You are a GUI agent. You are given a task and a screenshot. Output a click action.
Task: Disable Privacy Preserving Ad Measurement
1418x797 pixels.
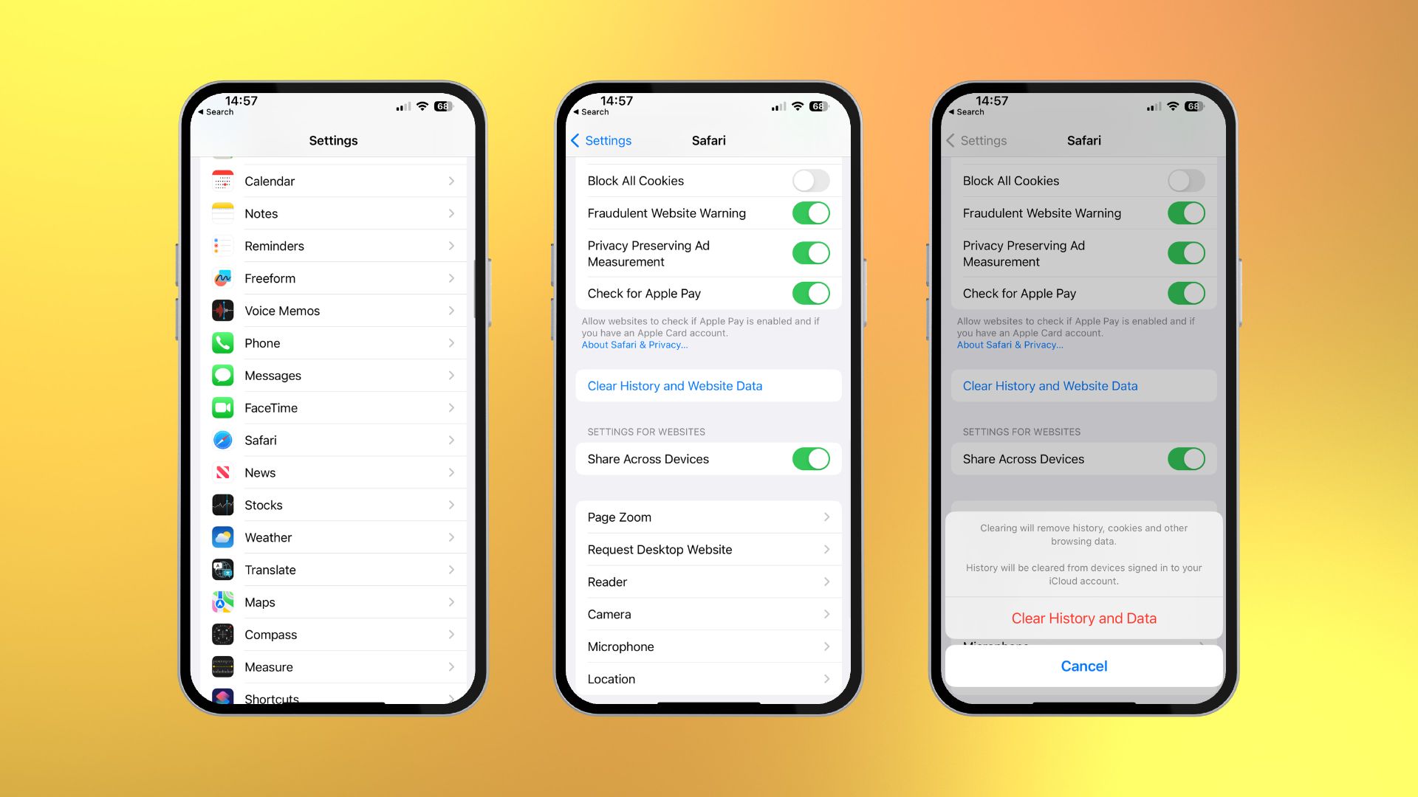(x=810, y=253)
